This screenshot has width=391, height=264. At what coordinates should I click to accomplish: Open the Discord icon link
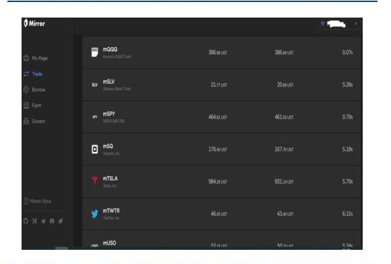(x=52, y=221)
